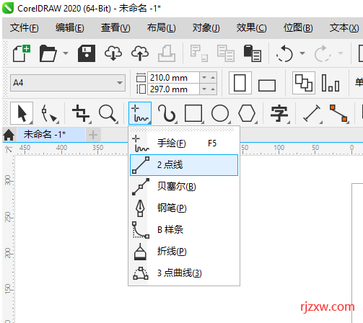
Task: Click the Cut icon
Action: point(198,53)
